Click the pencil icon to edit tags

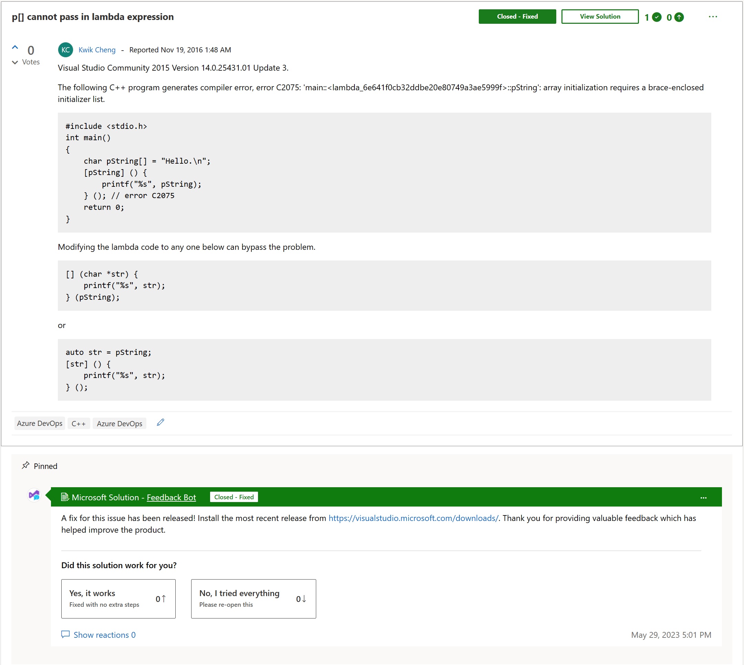click(x=160, y=423)
